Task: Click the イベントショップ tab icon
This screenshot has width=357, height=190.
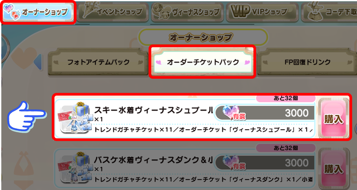Action: click(89, 10)
